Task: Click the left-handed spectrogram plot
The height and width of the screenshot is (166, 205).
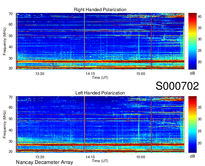Action: [100, 124]
